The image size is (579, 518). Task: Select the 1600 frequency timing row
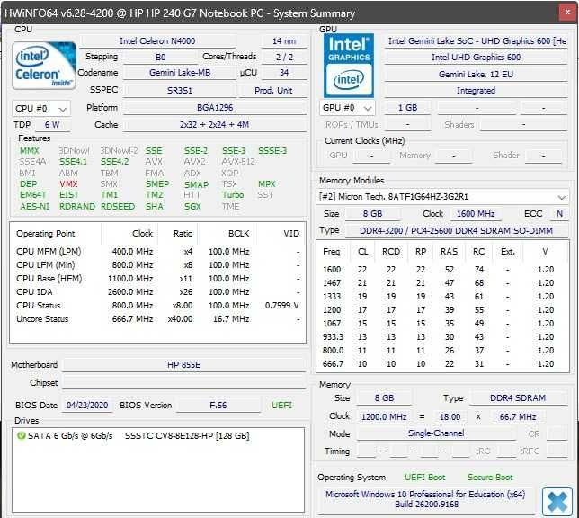[x=439, y=270]
